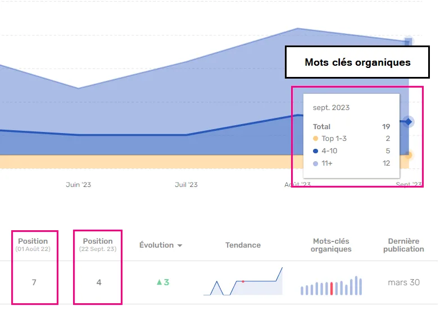Open the organic keywords bar sparkline

click(x=331, y=286)
